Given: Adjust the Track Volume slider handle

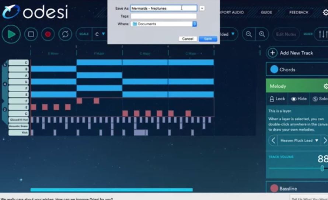Looking at the screenshot, I should coord(322,168).
